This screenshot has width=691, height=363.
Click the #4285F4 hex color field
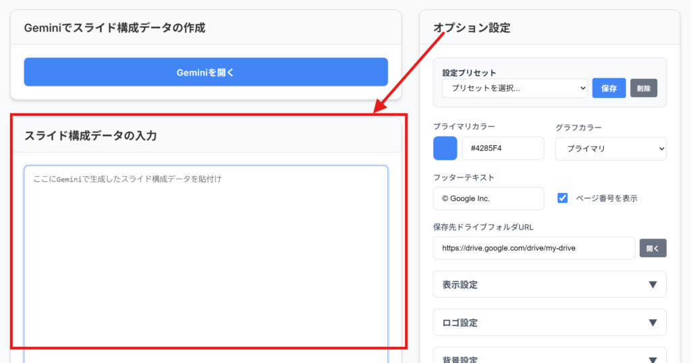[502, 148]
